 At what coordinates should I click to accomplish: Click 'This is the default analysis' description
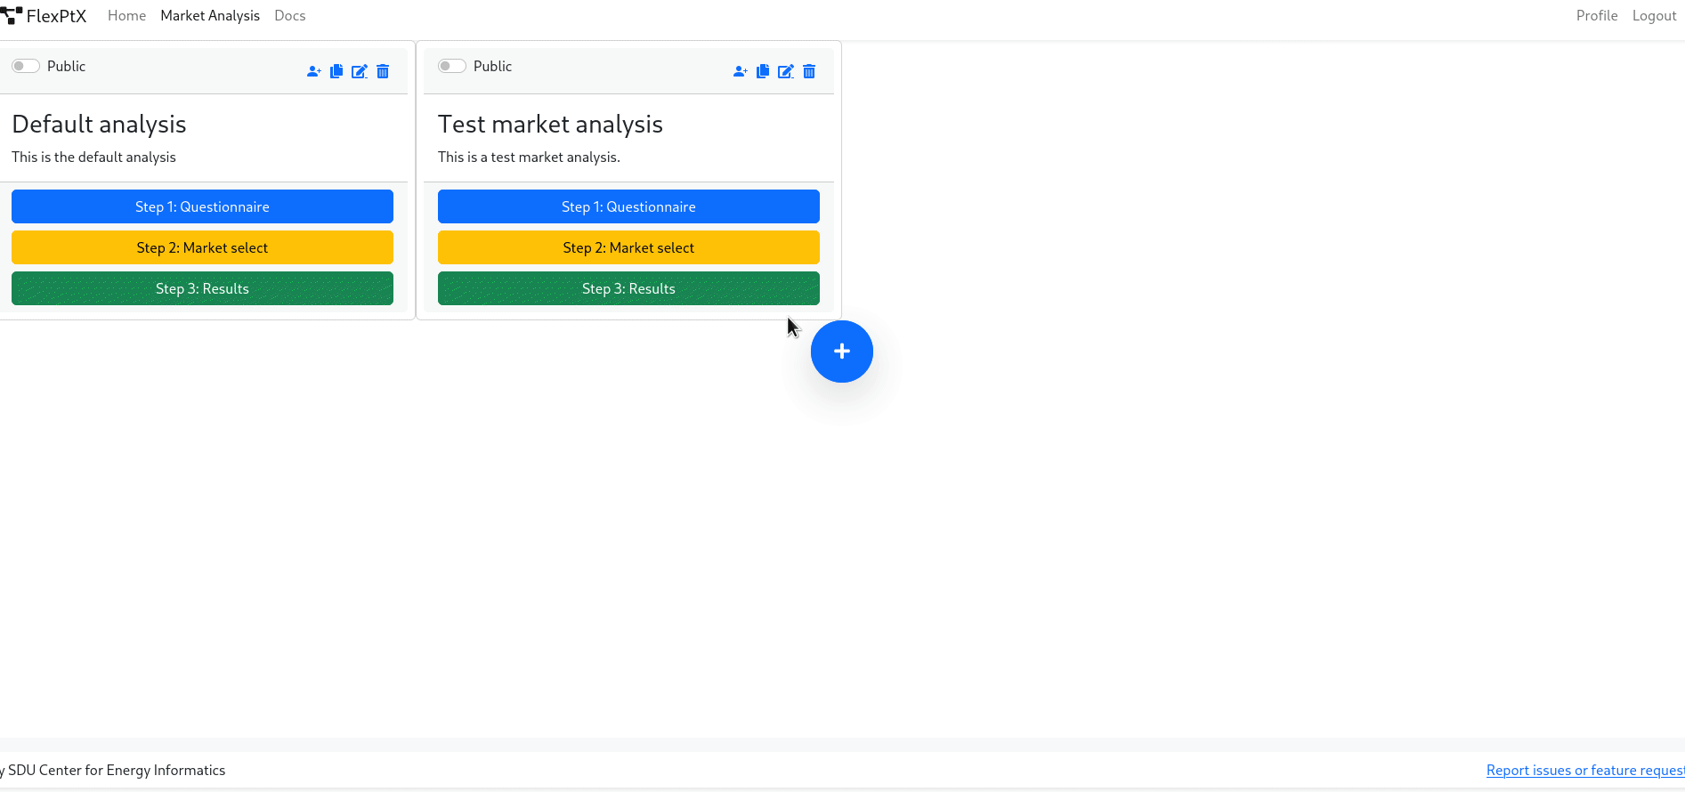93,158
